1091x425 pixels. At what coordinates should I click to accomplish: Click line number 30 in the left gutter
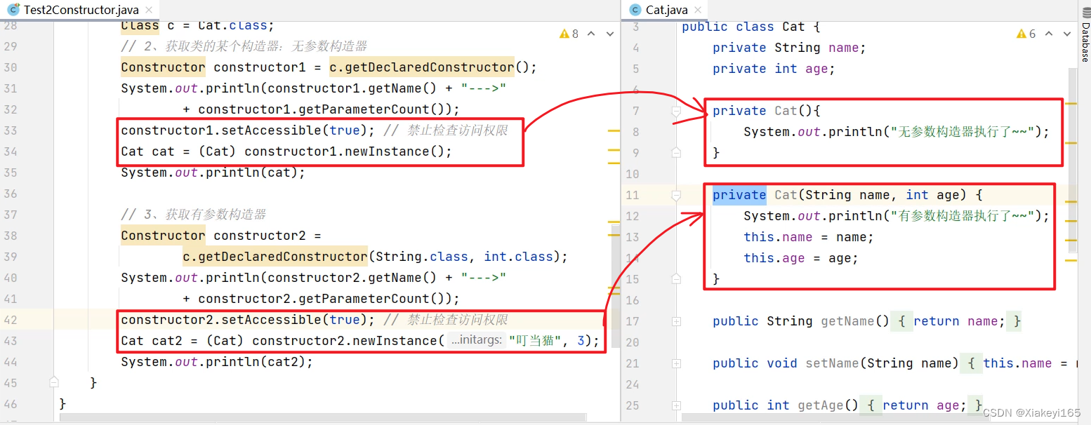11,67
